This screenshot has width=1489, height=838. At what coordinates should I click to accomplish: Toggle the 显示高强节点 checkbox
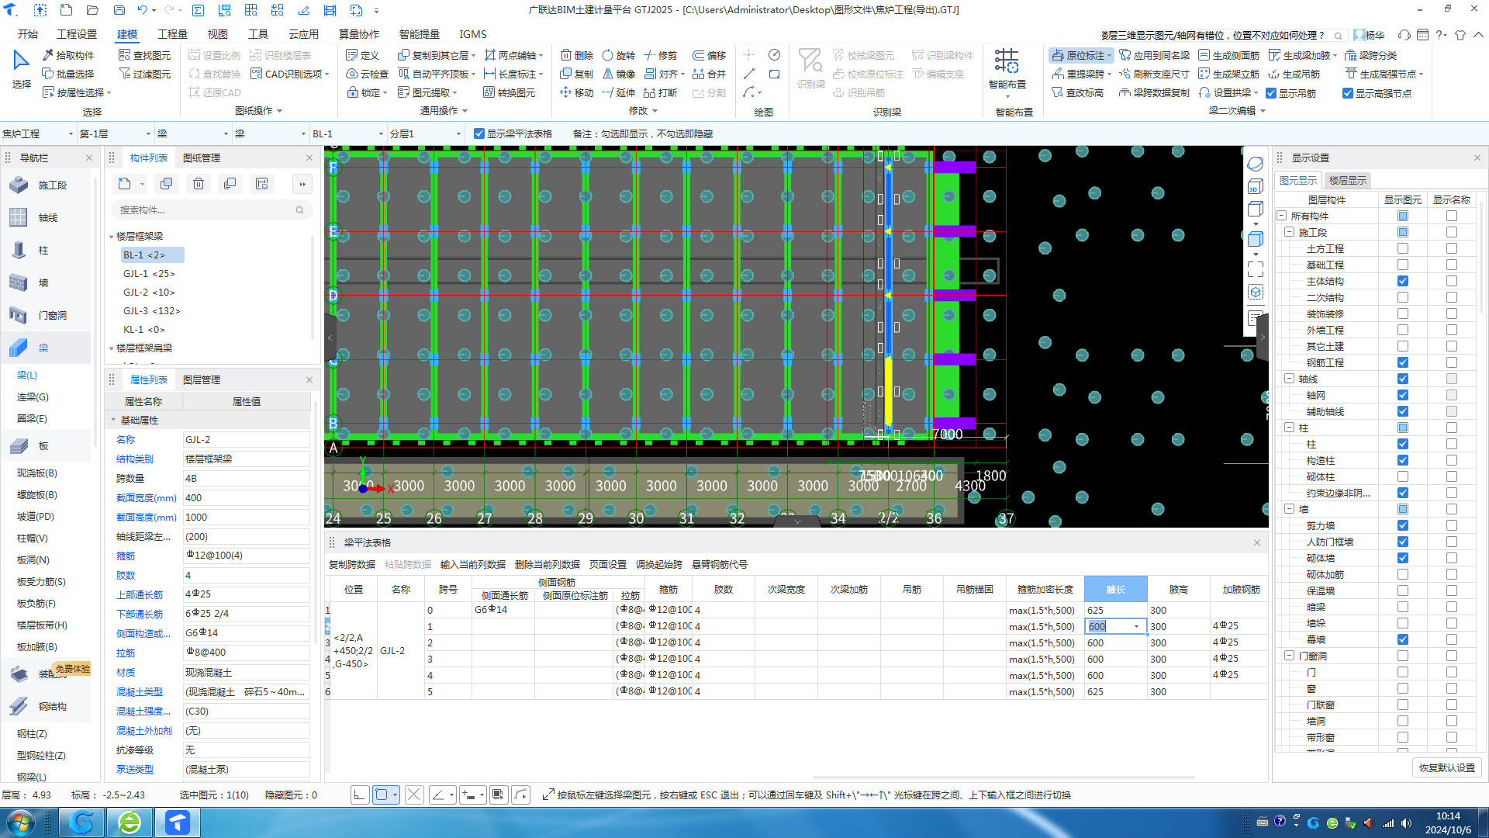click(1348, 93)
